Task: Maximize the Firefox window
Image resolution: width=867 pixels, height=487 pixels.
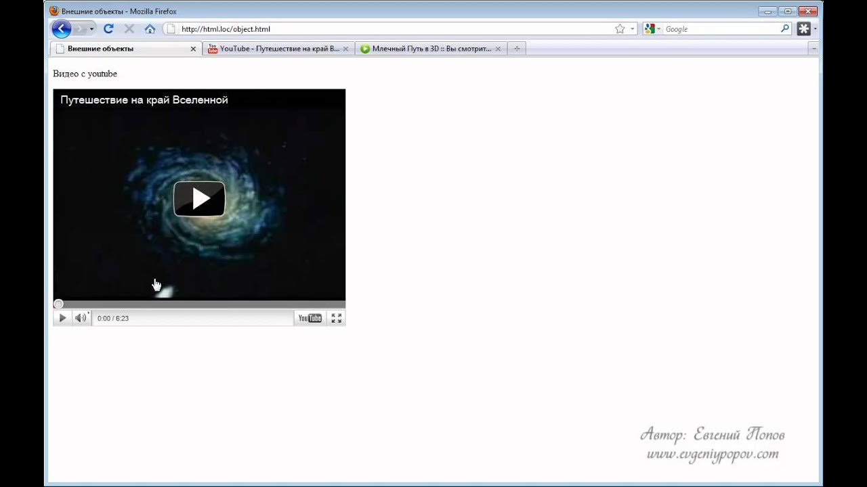Action: [x=788, y=11]
